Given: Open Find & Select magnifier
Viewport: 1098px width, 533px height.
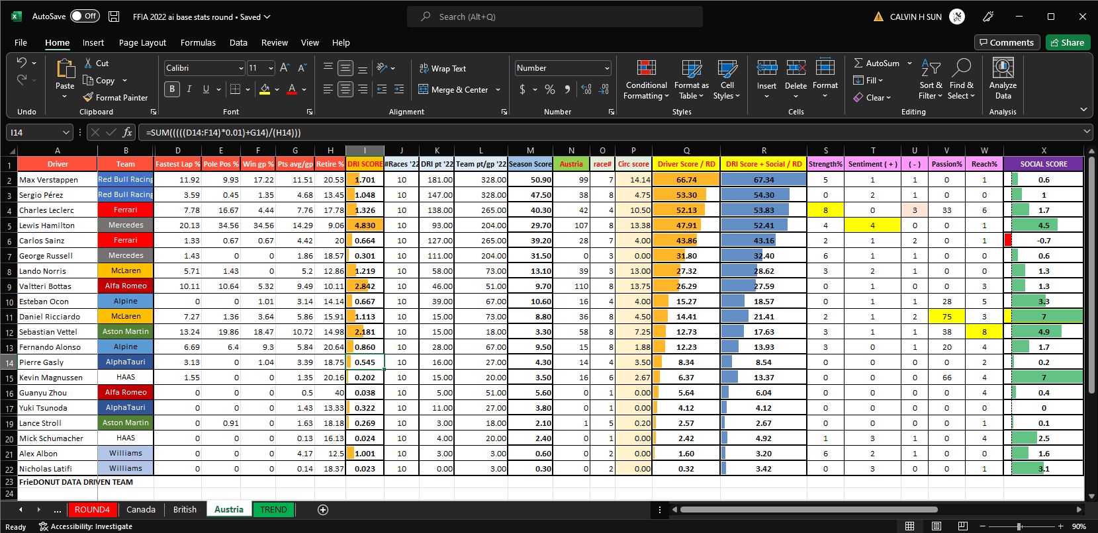Looking at the screenshot, I should click(961, 79).
